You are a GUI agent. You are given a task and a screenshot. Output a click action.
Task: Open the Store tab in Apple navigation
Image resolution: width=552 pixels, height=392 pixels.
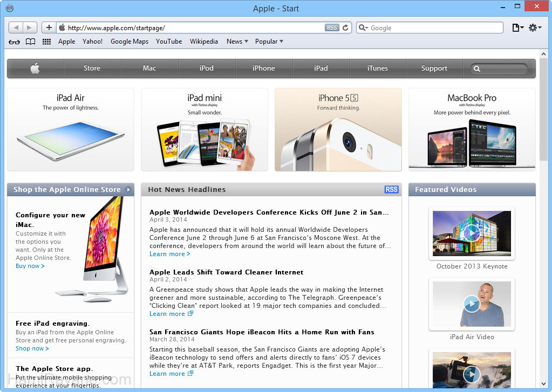(92, 68)
